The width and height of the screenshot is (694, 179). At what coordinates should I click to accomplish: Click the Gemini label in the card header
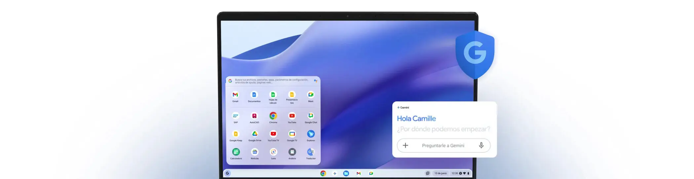[403, 107]
